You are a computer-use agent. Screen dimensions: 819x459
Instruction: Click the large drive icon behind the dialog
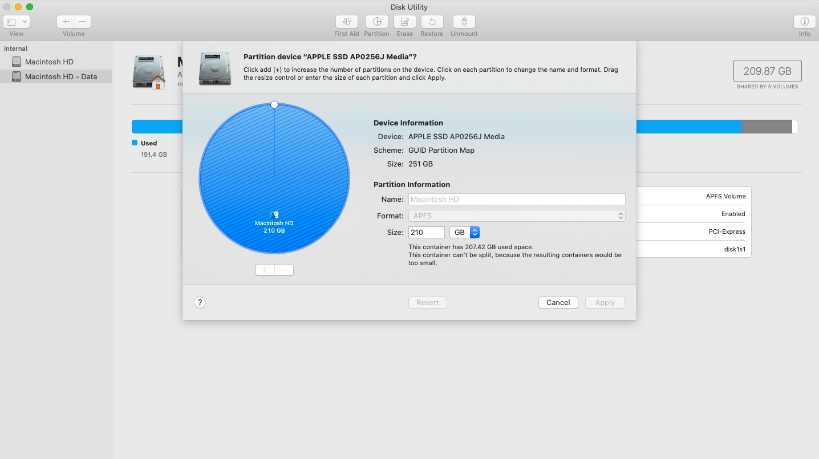(x=149, y=72)
